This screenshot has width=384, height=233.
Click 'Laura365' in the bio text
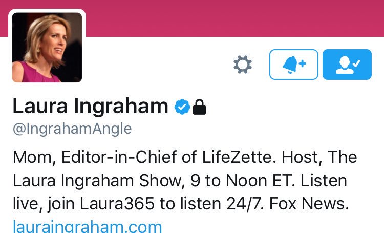click(x=117, y=204)
